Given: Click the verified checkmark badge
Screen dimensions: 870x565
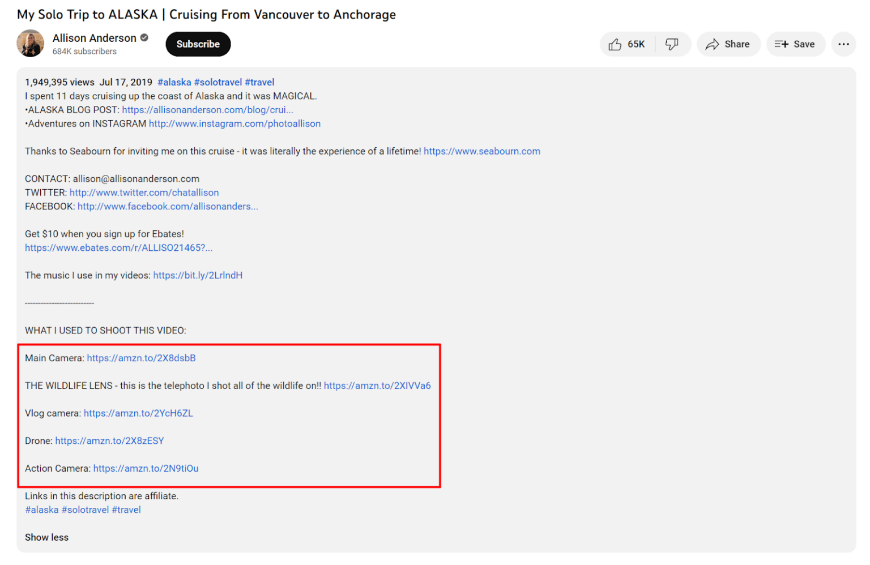Looking at the screenshot, I should (143, 38).
